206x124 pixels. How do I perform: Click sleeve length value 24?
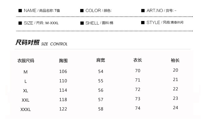pyautogui.click(x=175, y=108)
